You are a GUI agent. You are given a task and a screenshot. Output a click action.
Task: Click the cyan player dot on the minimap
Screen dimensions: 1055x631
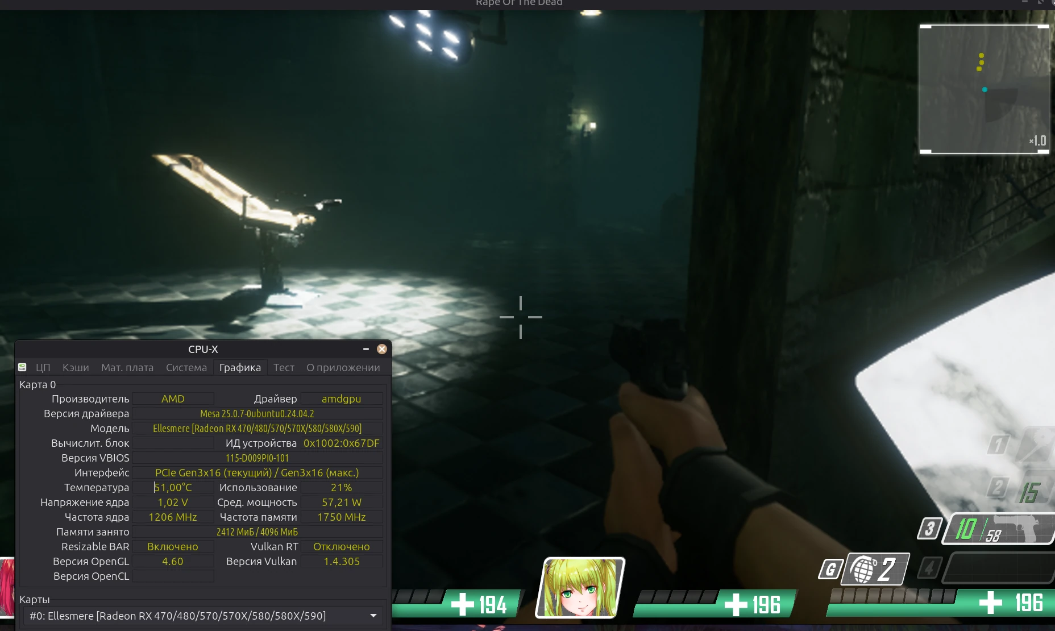(x=985, y=90)
